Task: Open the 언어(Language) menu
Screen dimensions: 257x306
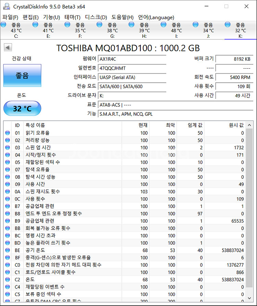Action: coord(156,17)
